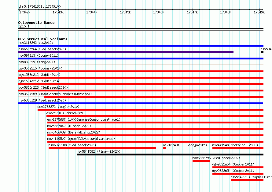Select dgv5655n223 (Sedlazeck2020) label
The image size is (272, 192).
tap(43, 87)
